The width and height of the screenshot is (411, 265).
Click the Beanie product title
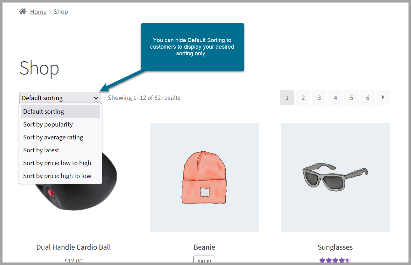point(204,247)
